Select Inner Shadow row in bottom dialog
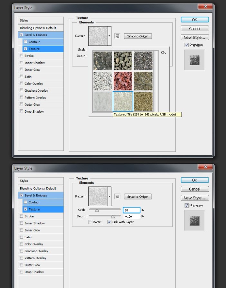The width and height of the screenshot is (226, 288). coord(41,223)
